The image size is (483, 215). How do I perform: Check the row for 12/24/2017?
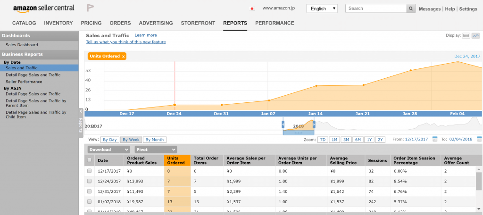point(89,181)
